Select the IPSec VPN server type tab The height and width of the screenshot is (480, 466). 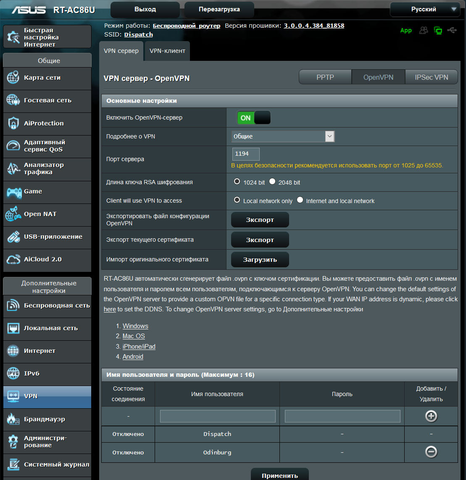click(x=432, y=77)
